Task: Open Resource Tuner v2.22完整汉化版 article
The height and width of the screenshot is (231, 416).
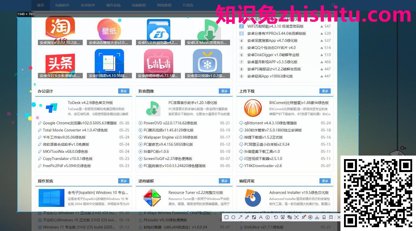Action: (x=196, y=193)
